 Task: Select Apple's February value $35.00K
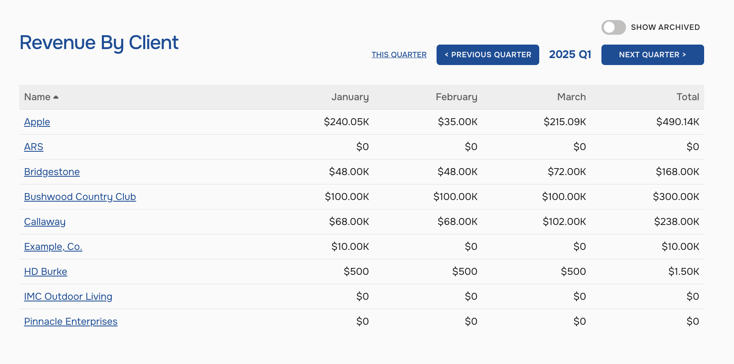[x=457, y=122]
